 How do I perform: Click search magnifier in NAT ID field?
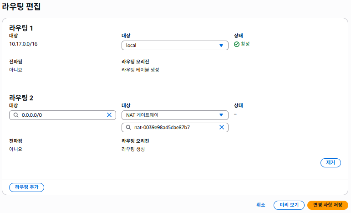[x=128, y=127]
